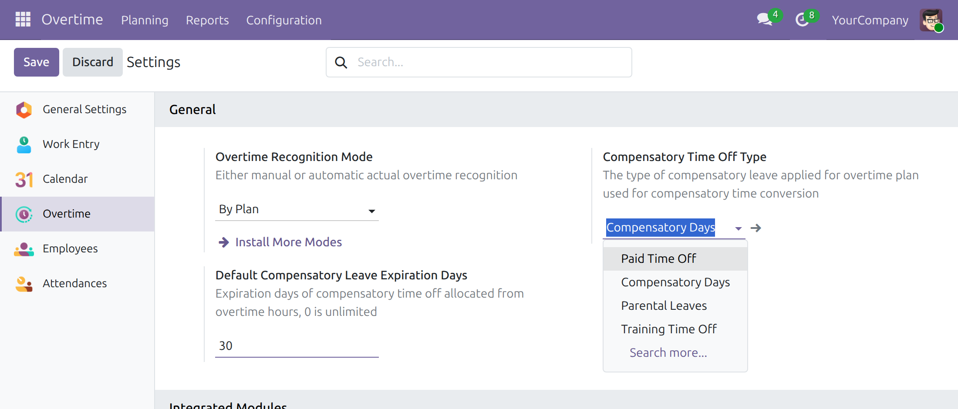Viewport: 958px width, 409px height.
Task: Click the Attendances sidebar icon
Action: pyautogui.click(x=24, y=284)
